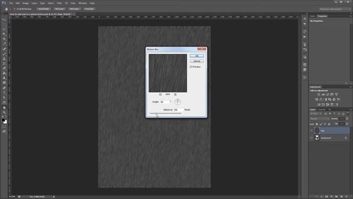Open the blend mode dropdown in Layers
Screen dimensions: 353x199
(319, 119)
